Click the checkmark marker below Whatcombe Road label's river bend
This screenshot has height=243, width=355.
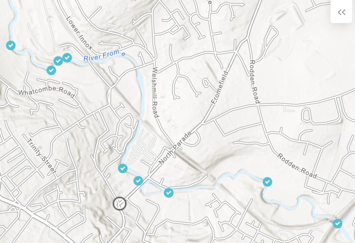51,70
